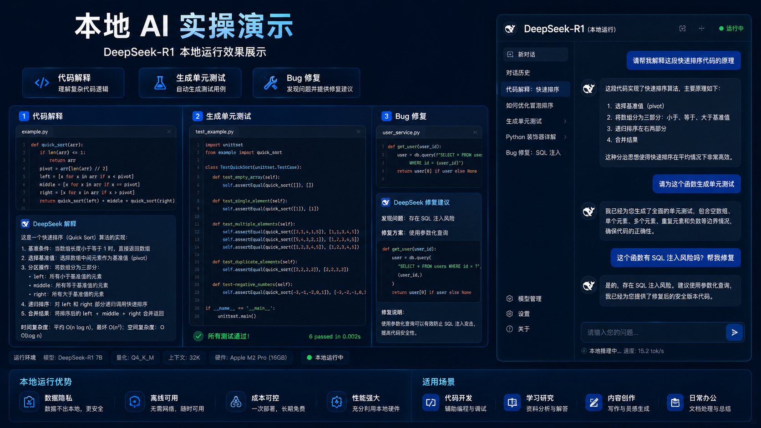
Task: Click the 1 代码解释 panel heading
Action: tap(41, 116)
